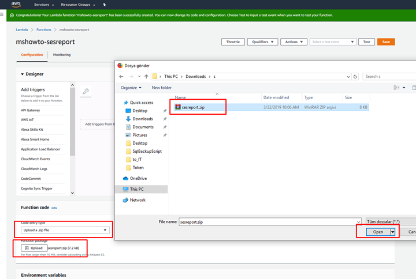The height and width of the screenshot is (279, 416).
Task: Change file view layout icon
Action: [x=396, y=88]
